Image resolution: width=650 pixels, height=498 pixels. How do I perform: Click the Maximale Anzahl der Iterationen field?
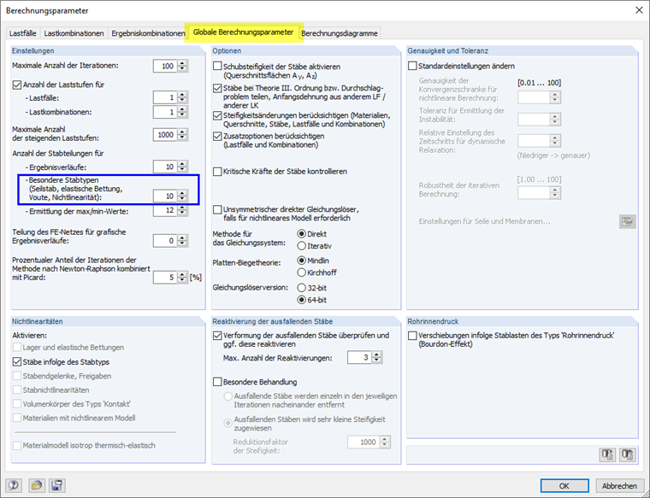[x=165, y=66]
